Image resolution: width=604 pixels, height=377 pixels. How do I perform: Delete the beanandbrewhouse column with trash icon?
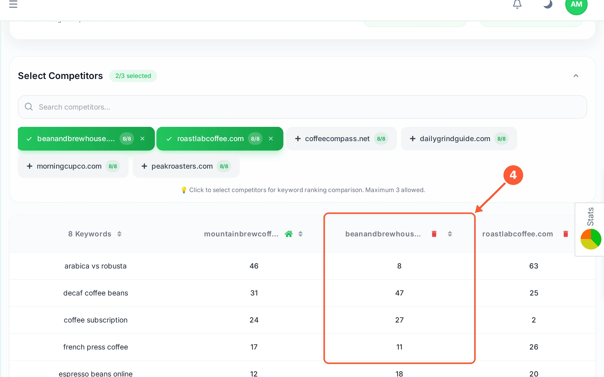434,234
